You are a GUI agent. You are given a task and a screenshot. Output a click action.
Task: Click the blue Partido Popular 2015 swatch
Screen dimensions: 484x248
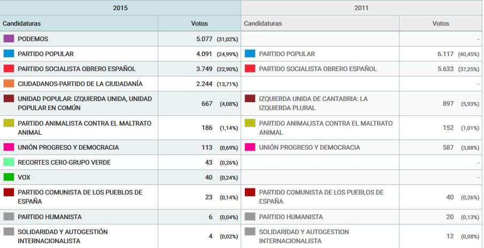(x=9, y=54)
